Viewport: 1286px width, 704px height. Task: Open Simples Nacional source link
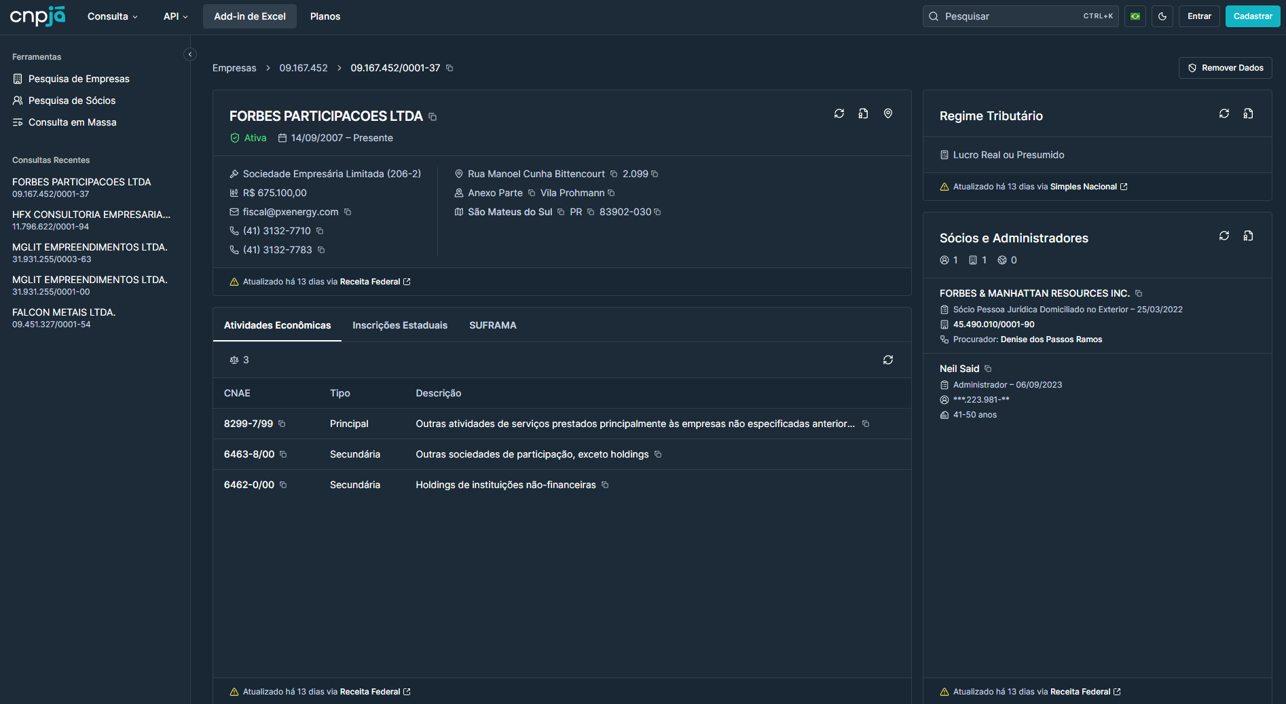(1089, 187)
